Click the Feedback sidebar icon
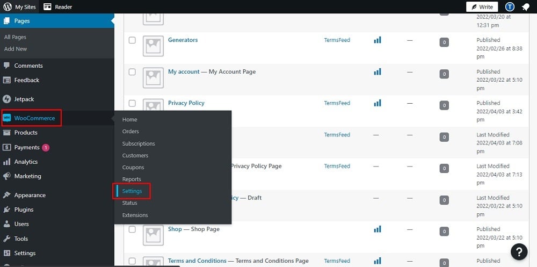The image size is (537, 267). 6,80
